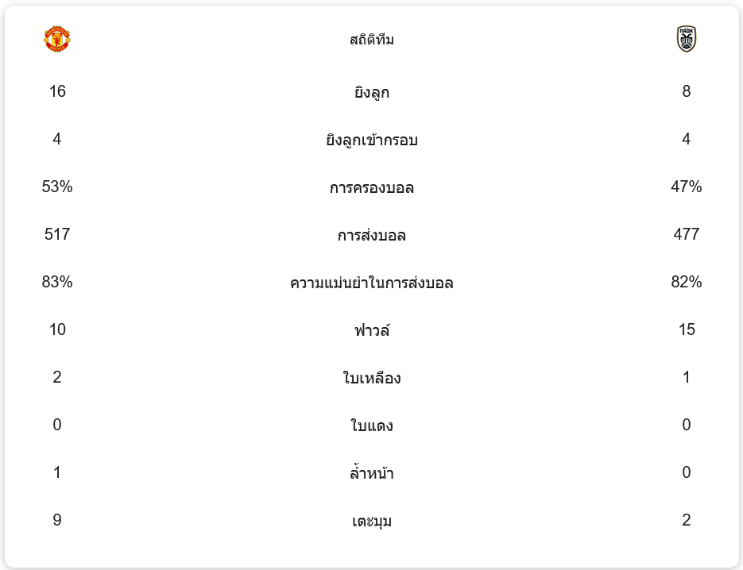Screen dimensions: 743x570
Task: Click the ล้ำหน้า stat label
Action: pos(372,473)
